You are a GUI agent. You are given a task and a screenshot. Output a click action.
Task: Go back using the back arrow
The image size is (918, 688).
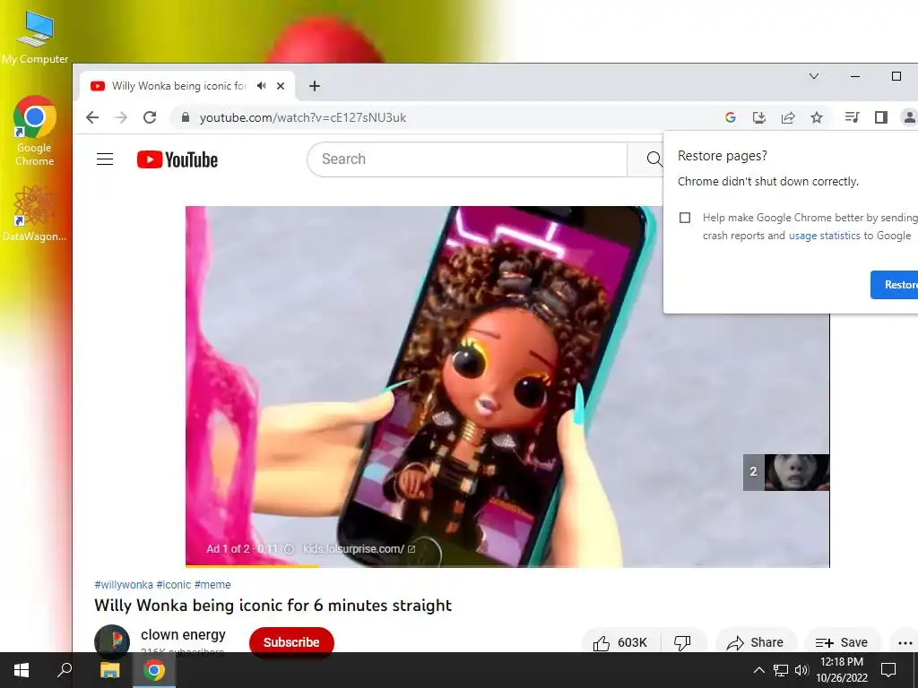coord(92,117)
